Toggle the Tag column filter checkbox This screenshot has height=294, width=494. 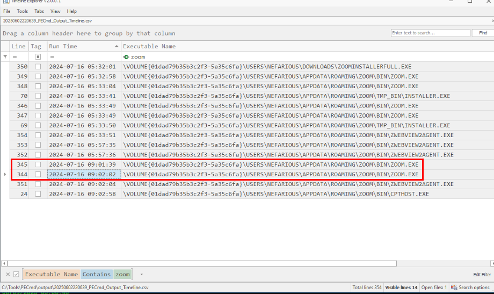[38, 56]
